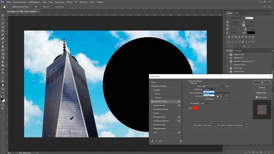Select the Hand tool in toolbar

click(3, 85)
